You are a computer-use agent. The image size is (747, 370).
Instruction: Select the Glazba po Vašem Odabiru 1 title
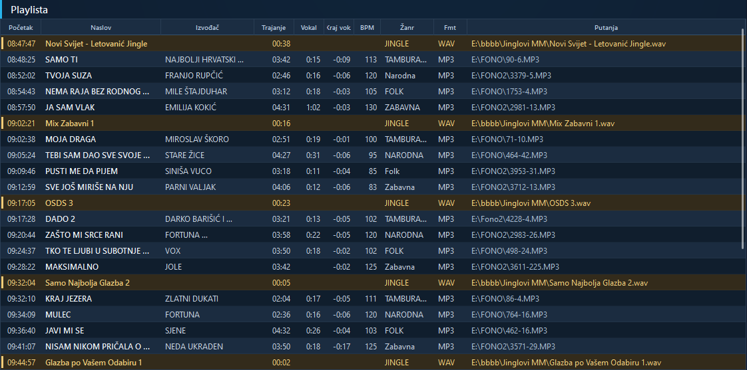[x=93, y=363]
